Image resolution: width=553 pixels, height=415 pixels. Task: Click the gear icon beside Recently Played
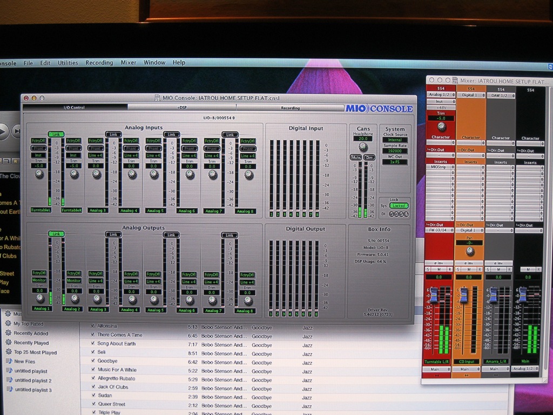9,342
